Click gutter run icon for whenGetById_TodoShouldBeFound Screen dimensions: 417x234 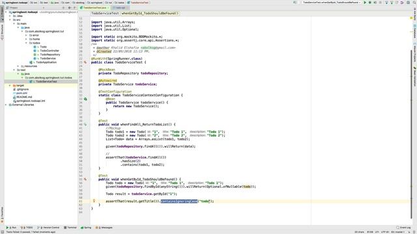(x=85, y=179)
